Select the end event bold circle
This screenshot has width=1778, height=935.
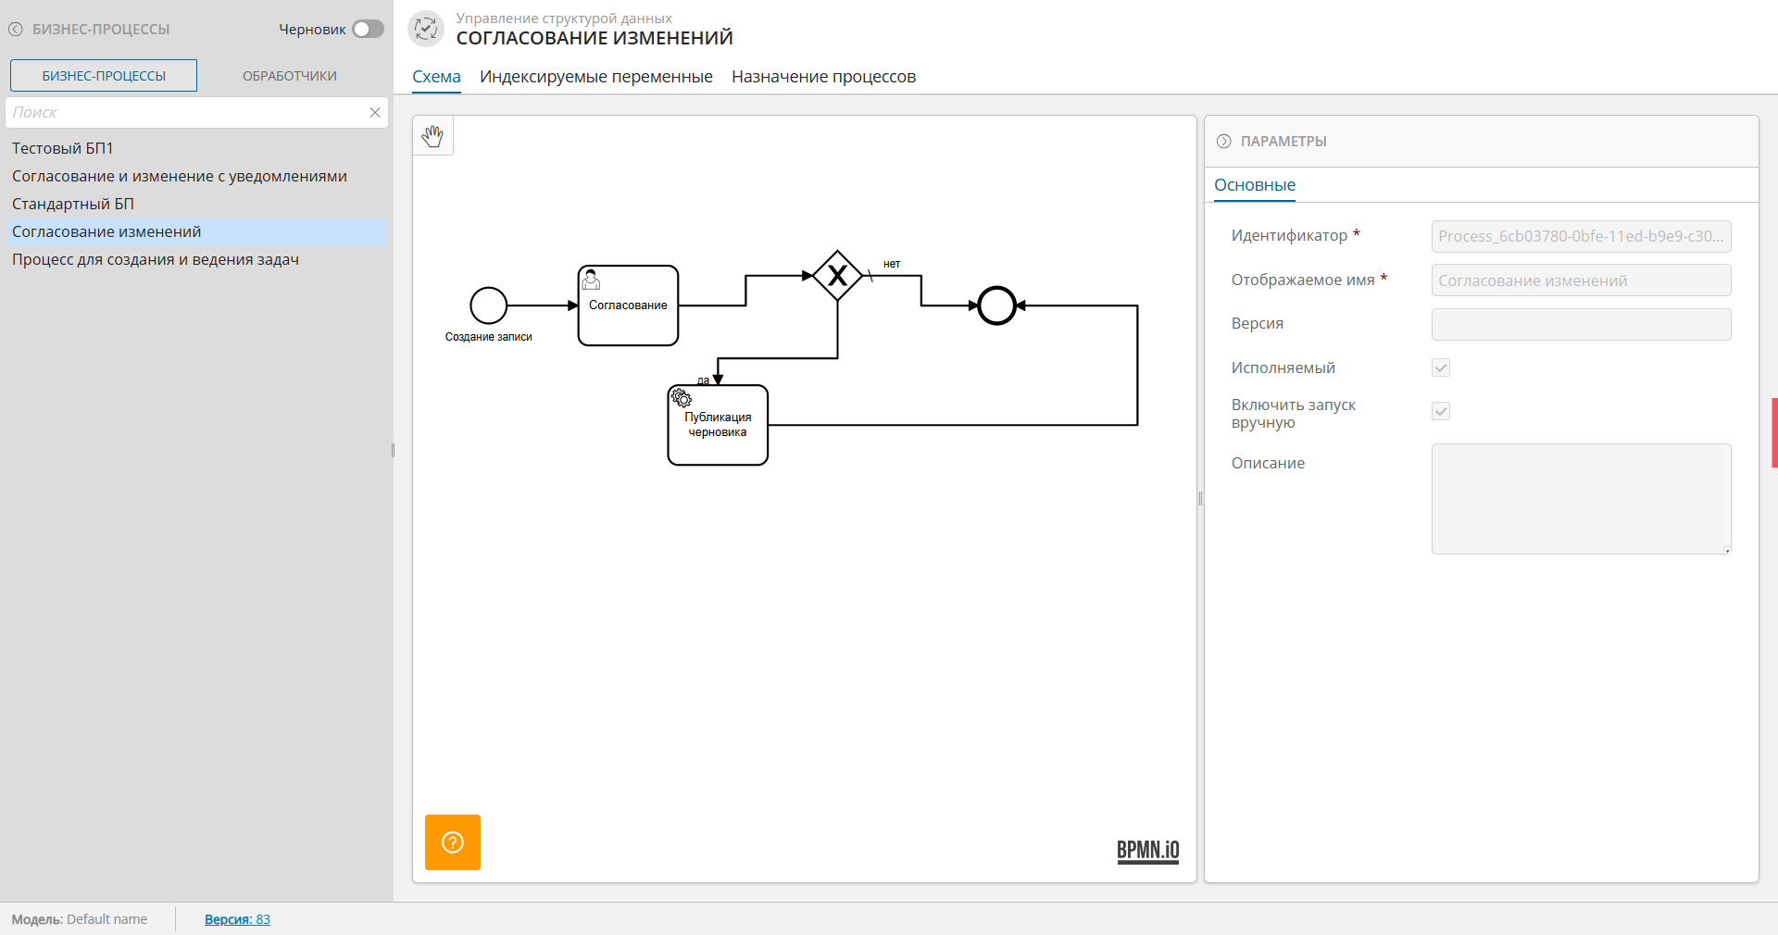click(x=996, y=305)
